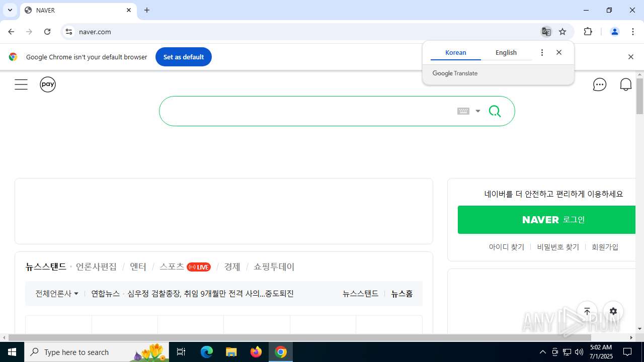Select the 쇼핑투데이 tab
Image resolution: width=644 pixels, height=362 pixels.
[274, 267]
